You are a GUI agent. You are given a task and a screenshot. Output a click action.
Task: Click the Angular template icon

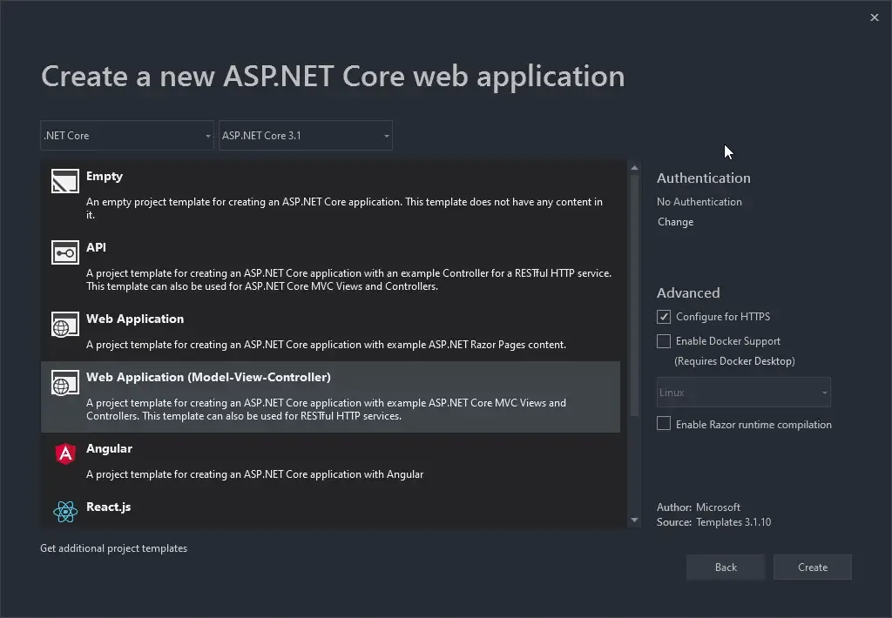64,453
